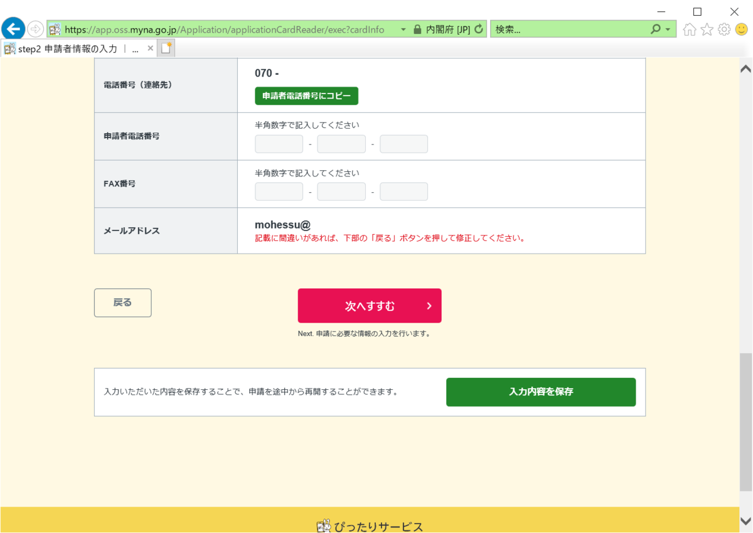Click middle field of FAX番号
The image size is (753, 533).
(341, 191)
